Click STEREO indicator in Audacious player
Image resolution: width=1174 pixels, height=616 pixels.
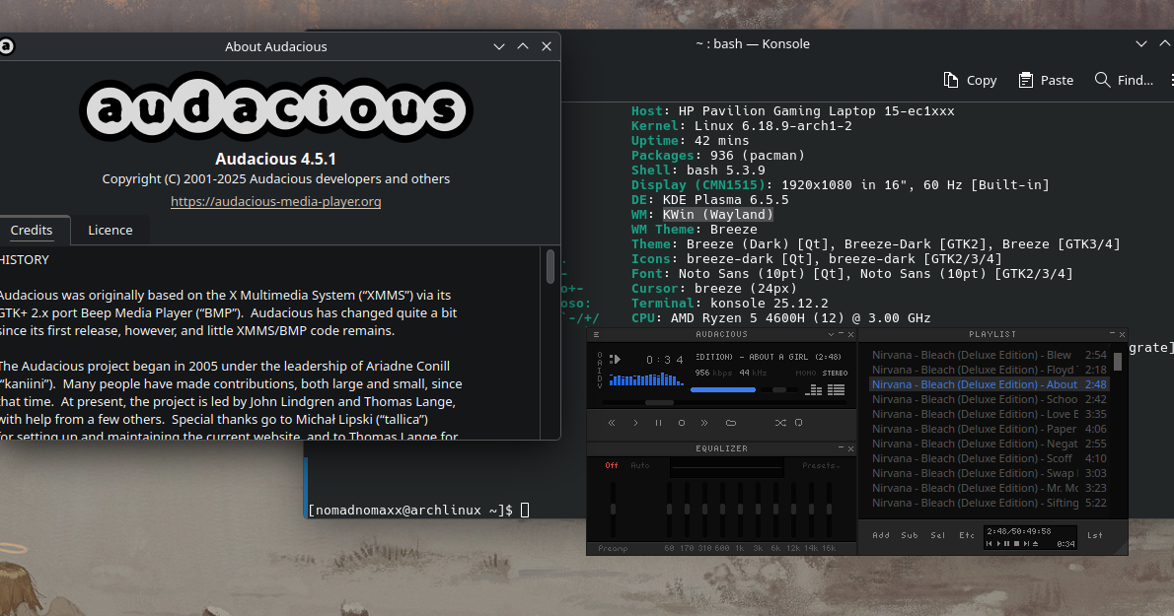coord(835,373)
